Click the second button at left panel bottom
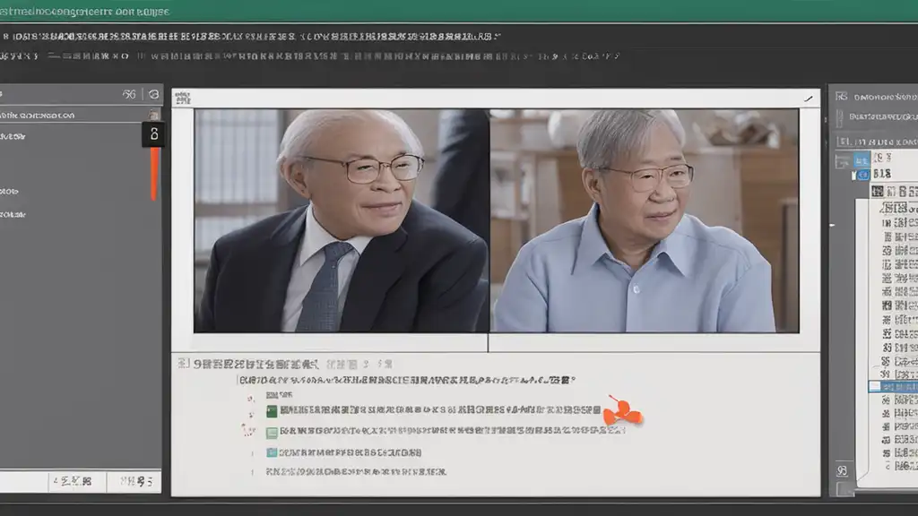918x516 pixels. (136, 481)
